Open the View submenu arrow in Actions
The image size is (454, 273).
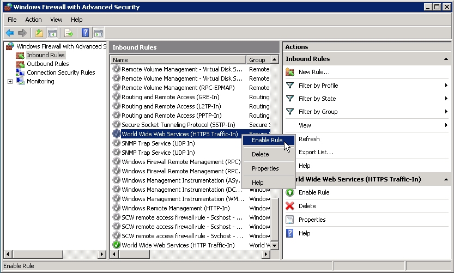[446, 125]
